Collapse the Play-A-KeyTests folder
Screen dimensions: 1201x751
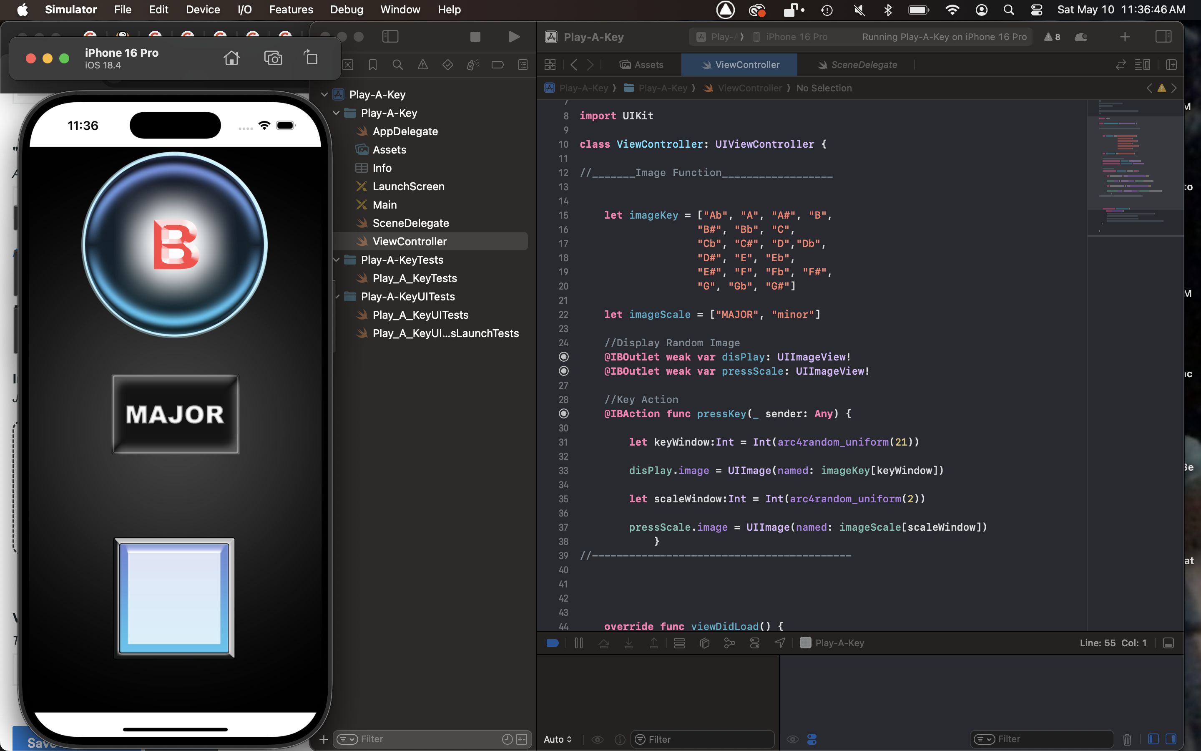click(x=337, y=260)
